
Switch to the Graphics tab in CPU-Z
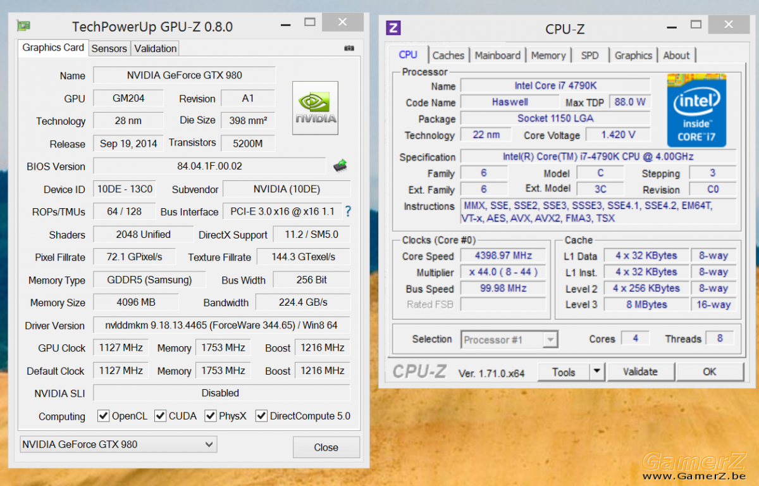pyautogui.click(x=633, y=55)
